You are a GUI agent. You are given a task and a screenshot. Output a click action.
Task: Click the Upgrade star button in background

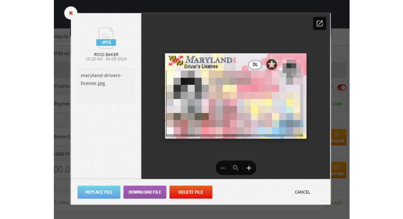339,137
